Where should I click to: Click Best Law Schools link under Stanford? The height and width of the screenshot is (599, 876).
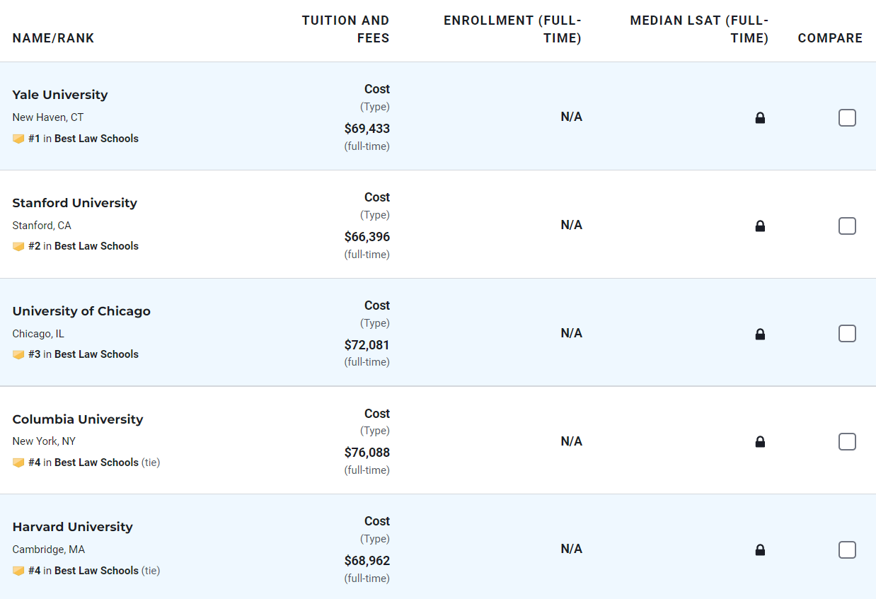pyautogui.click(x=96, y=246)
